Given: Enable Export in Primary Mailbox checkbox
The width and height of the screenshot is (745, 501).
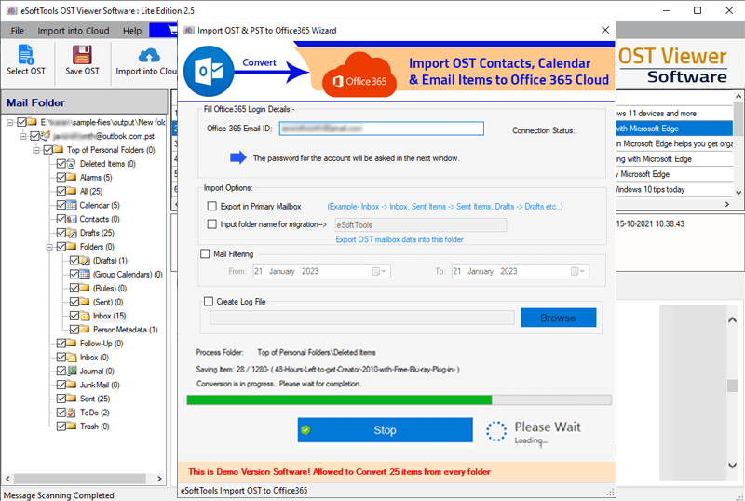Looking at the screenshot, I should click(x=212, y=207).
